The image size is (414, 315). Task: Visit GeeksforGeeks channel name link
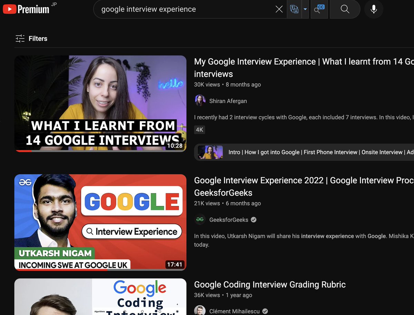click(x=229, y=220)
